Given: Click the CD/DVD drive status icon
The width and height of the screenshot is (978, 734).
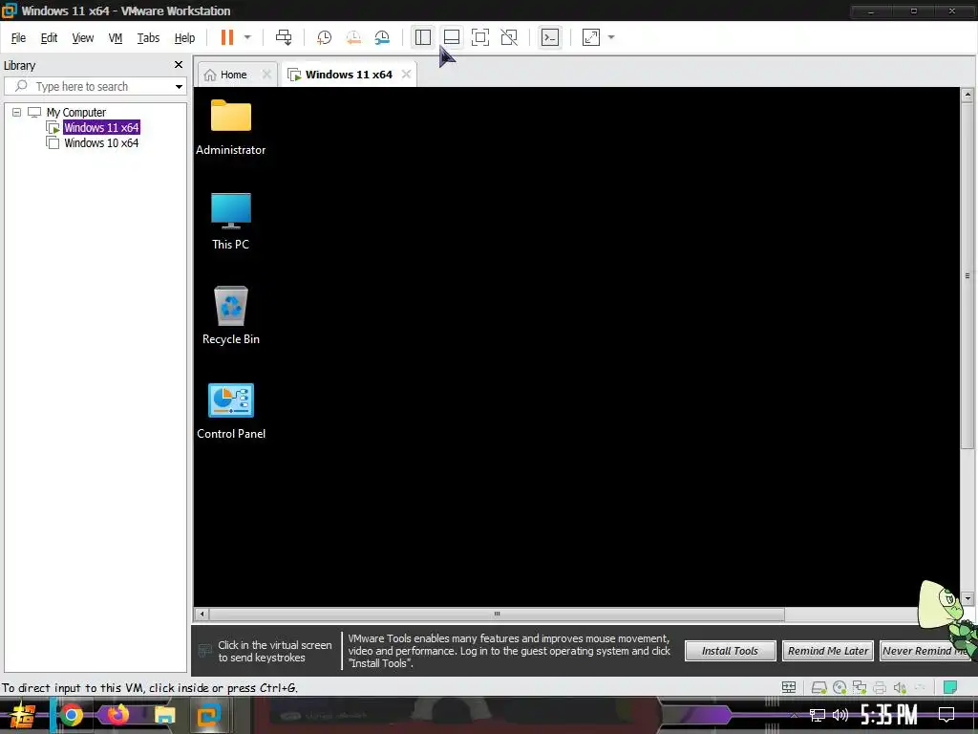Looking at the screenshot, I should pos(840,687).
